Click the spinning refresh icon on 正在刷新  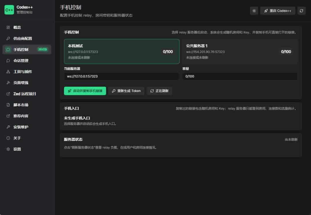(152, 91)
